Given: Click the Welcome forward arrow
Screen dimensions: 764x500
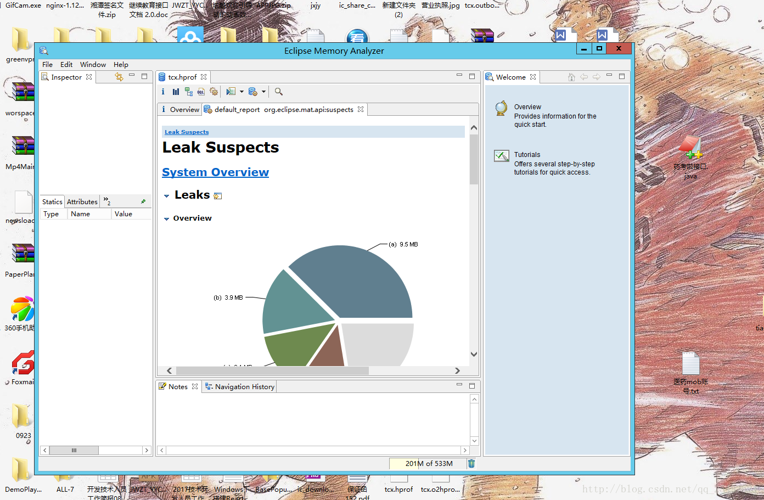Looking at the screenshot, I should point(597,77).
